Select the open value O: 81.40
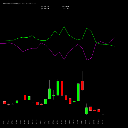The image size is (128, 128). pyautogui.click(x=45, y=9)
